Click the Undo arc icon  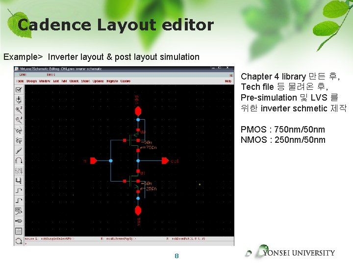(19, 160)
